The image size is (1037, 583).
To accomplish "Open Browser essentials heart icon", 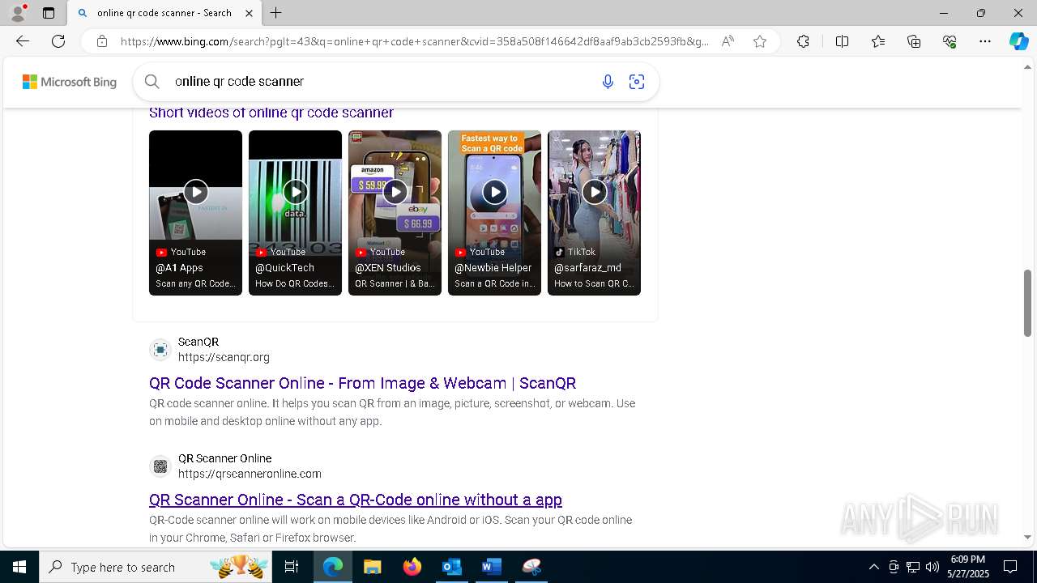I will click(950, 41).
